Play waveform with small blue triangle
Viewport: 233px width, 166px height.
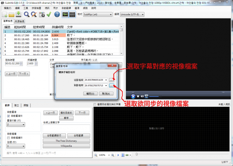pos(118,155)
